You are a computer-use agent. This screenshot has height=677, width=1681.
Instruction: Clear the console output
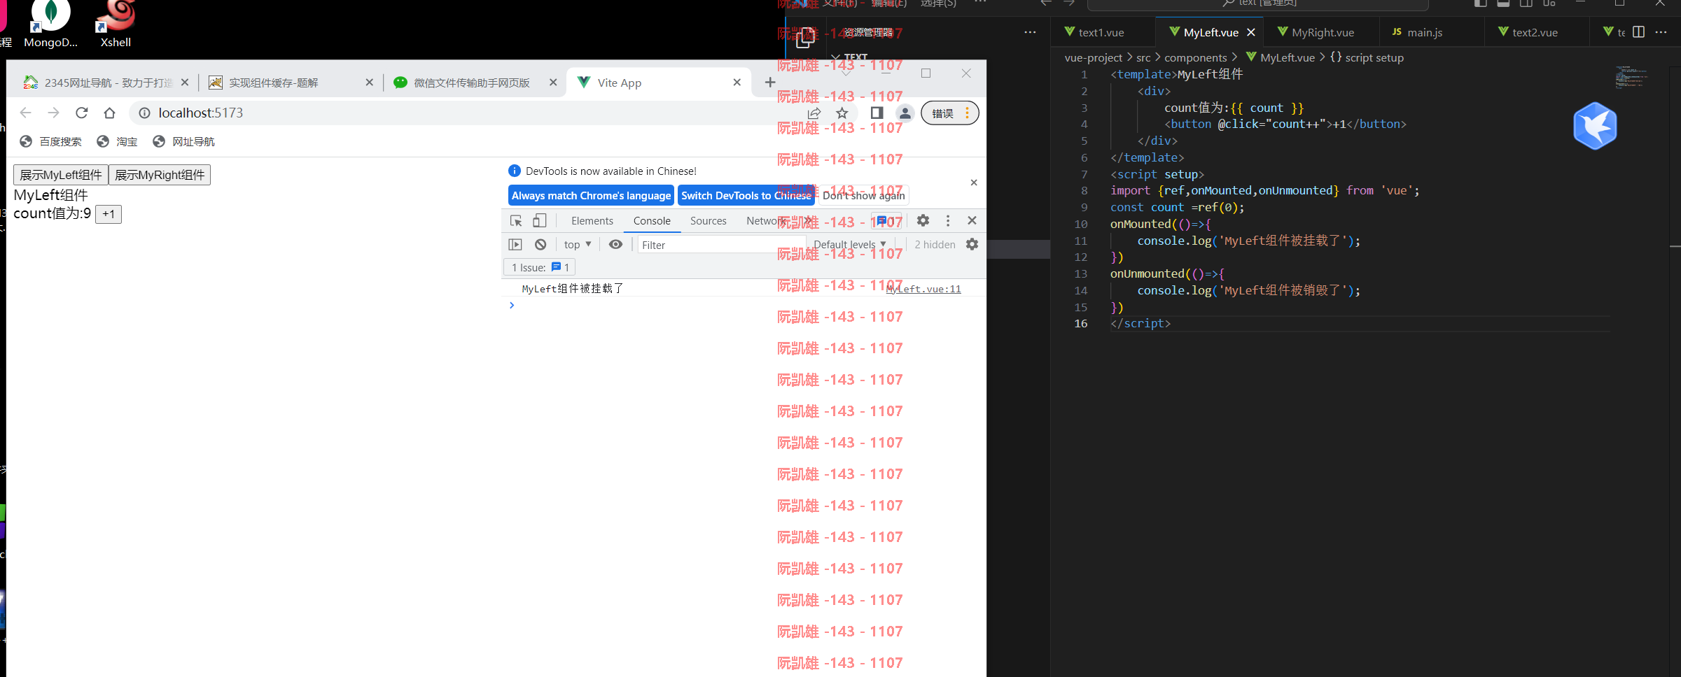click(x=540, y=245)
